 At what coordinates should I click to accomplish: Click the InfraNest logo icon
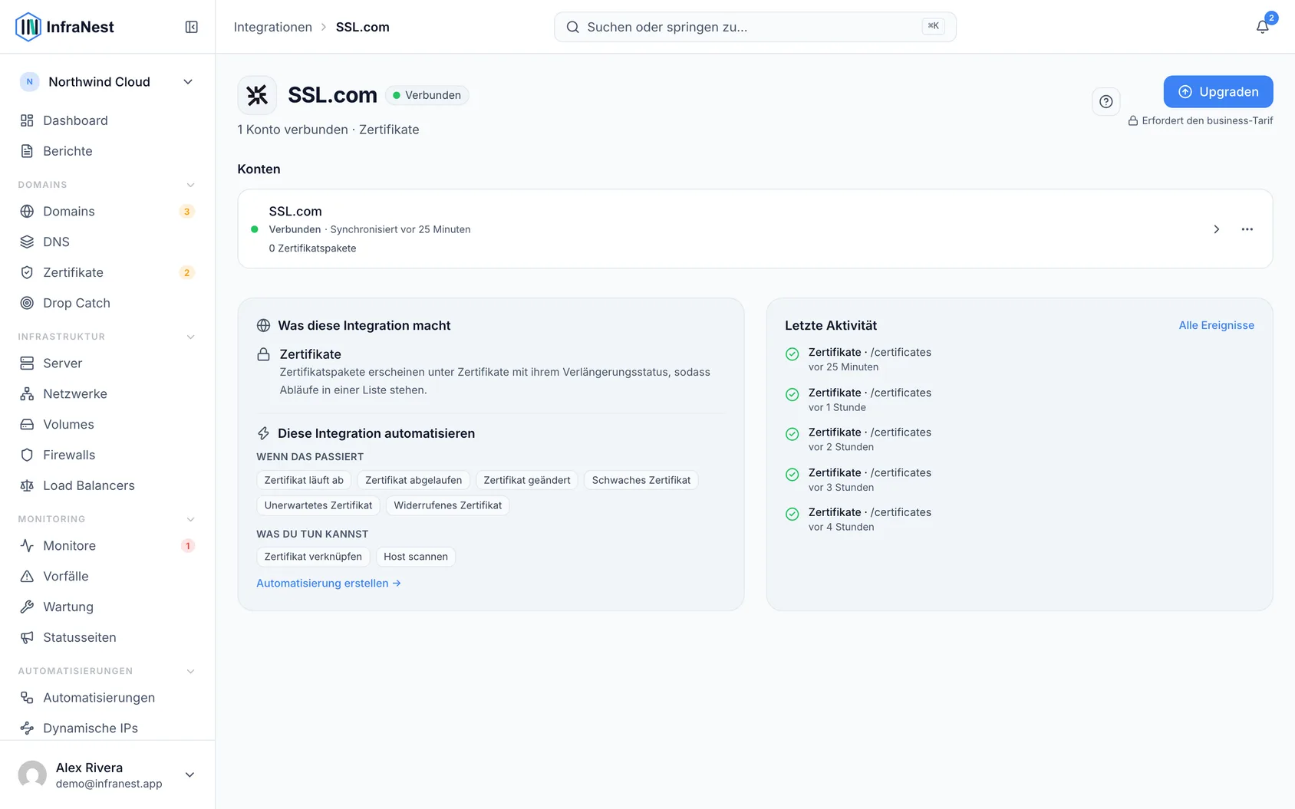coord(28,27)
